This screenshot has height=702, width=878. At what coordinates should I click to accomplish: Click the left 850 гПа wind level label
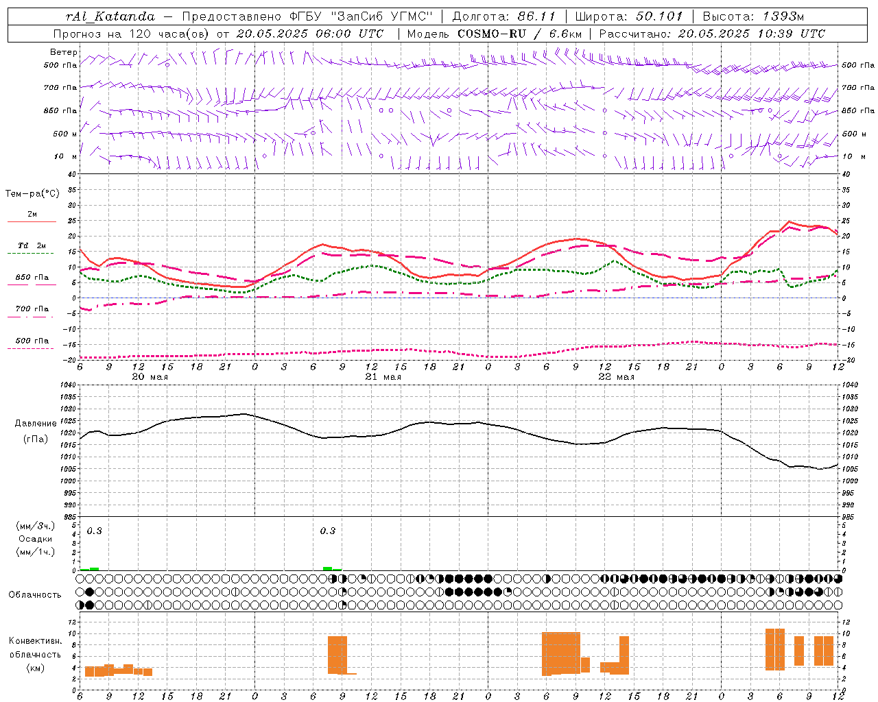(60, 110)
